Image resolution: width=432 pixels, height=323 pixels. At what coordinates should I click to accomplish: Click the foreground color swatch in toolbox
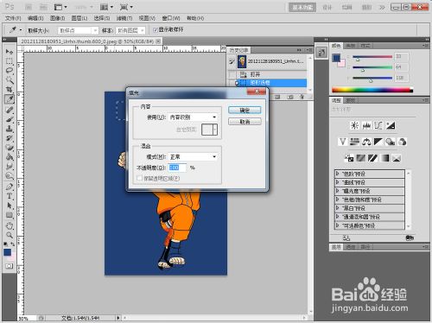[x=7, y=252]
